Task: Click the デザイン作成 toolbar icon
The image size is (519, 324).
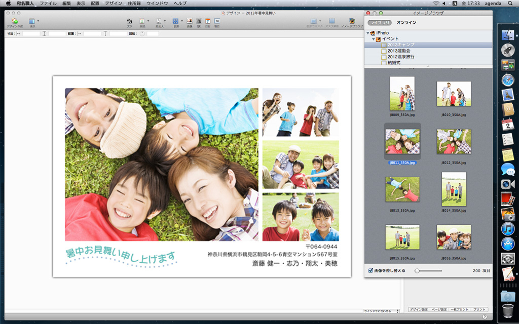Action: coord(15,21)
